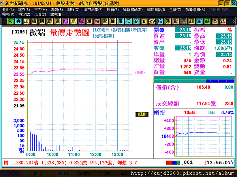Click the (極極) label right of price chart
The width and height of the screenshot is (237, 177).
[x=140, y=73]
